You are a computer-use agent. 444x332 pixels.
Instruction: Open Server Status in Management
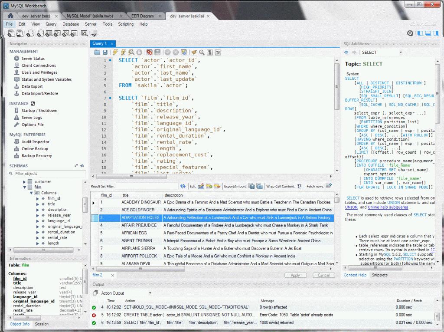pyautogui.click(x=33, y=59)
